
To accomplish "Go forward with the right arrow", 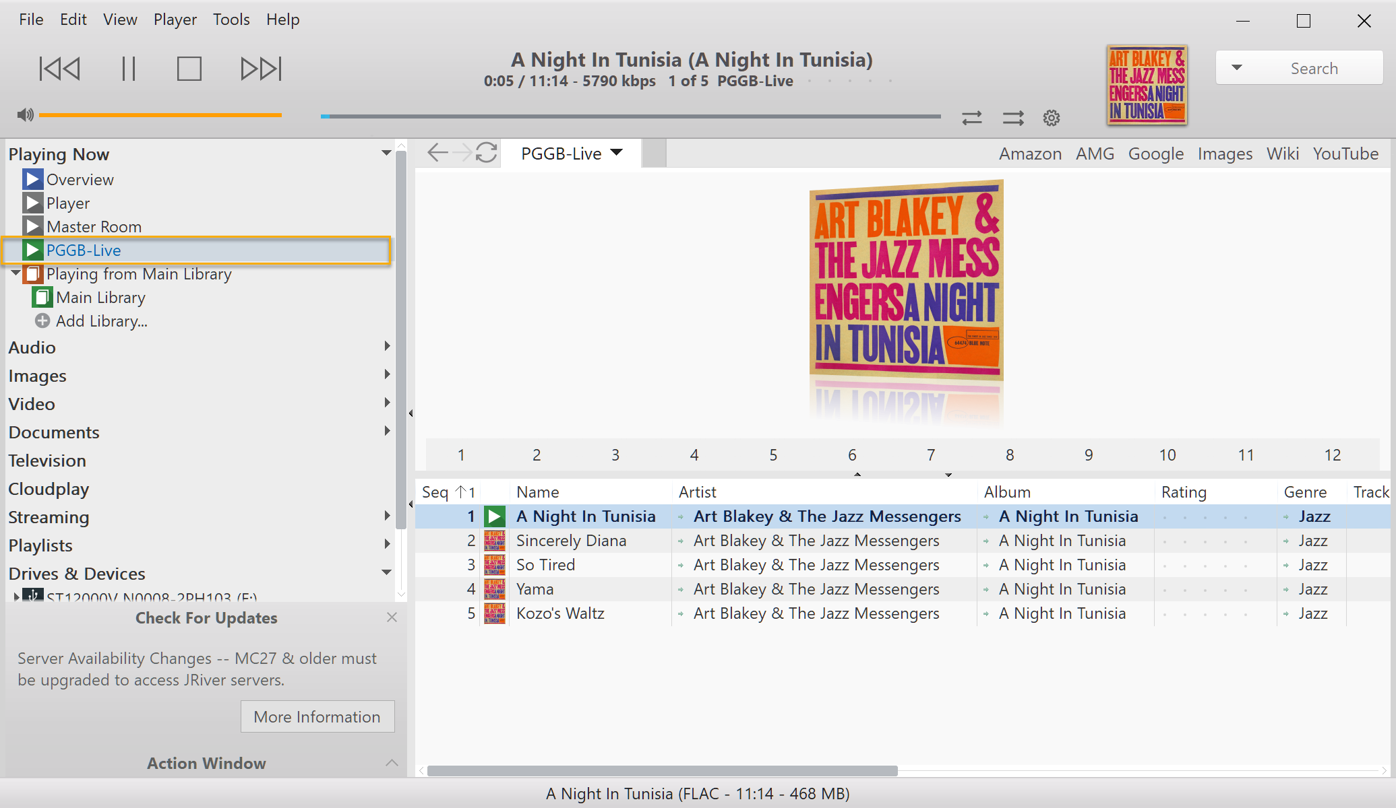I will tap(462, 153).
